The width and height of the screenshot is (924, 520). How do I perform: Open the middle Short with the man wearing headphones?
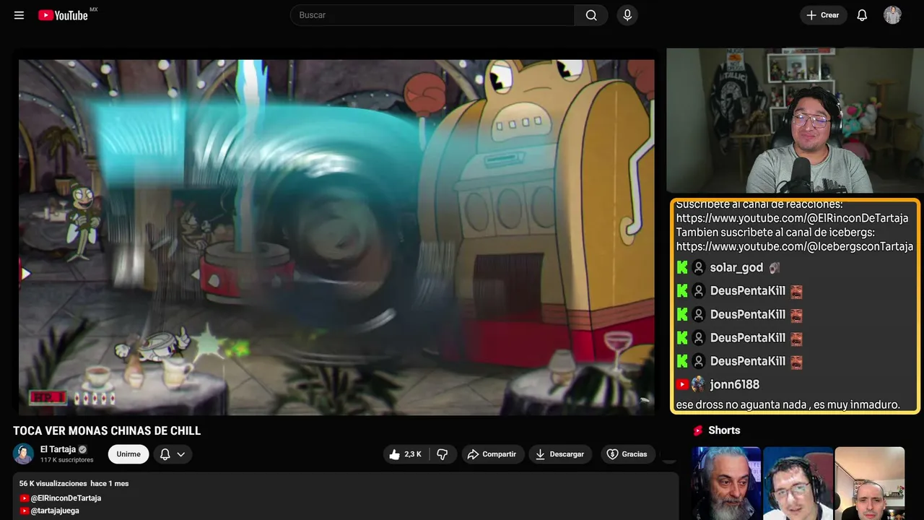point(798,483)
